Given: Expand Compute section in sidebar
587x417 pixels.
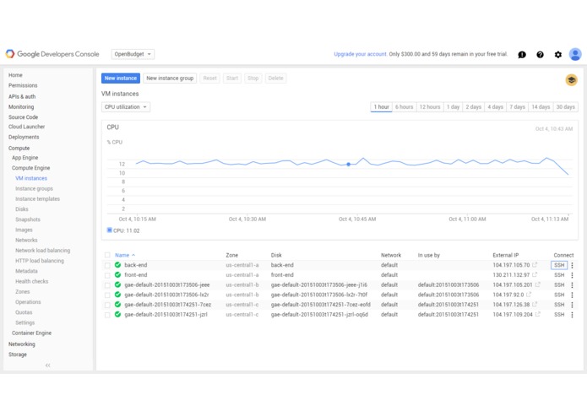Looking at the screenshot, I should coord(19,148).
